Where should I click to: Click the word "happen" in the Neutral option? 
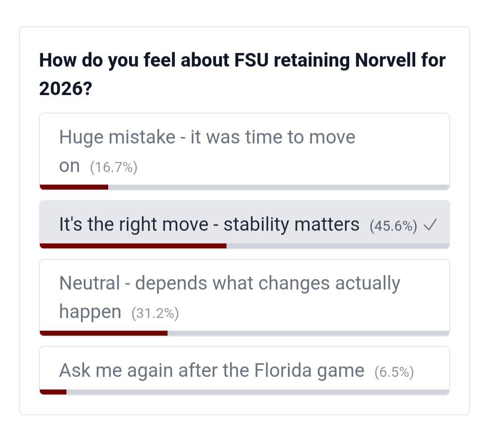pyautogui.click(x=90, y=312)
